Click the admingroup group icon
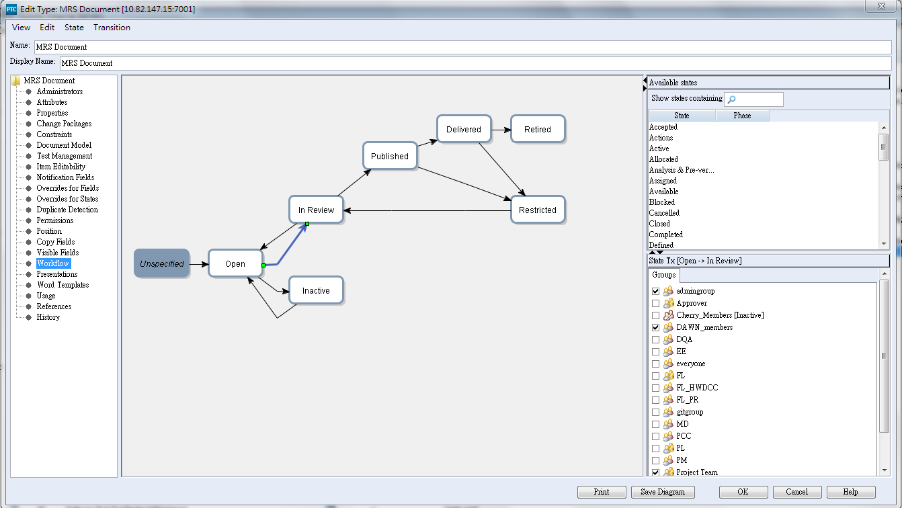Screen dimensions: 902x508 [x=668, y=291]
